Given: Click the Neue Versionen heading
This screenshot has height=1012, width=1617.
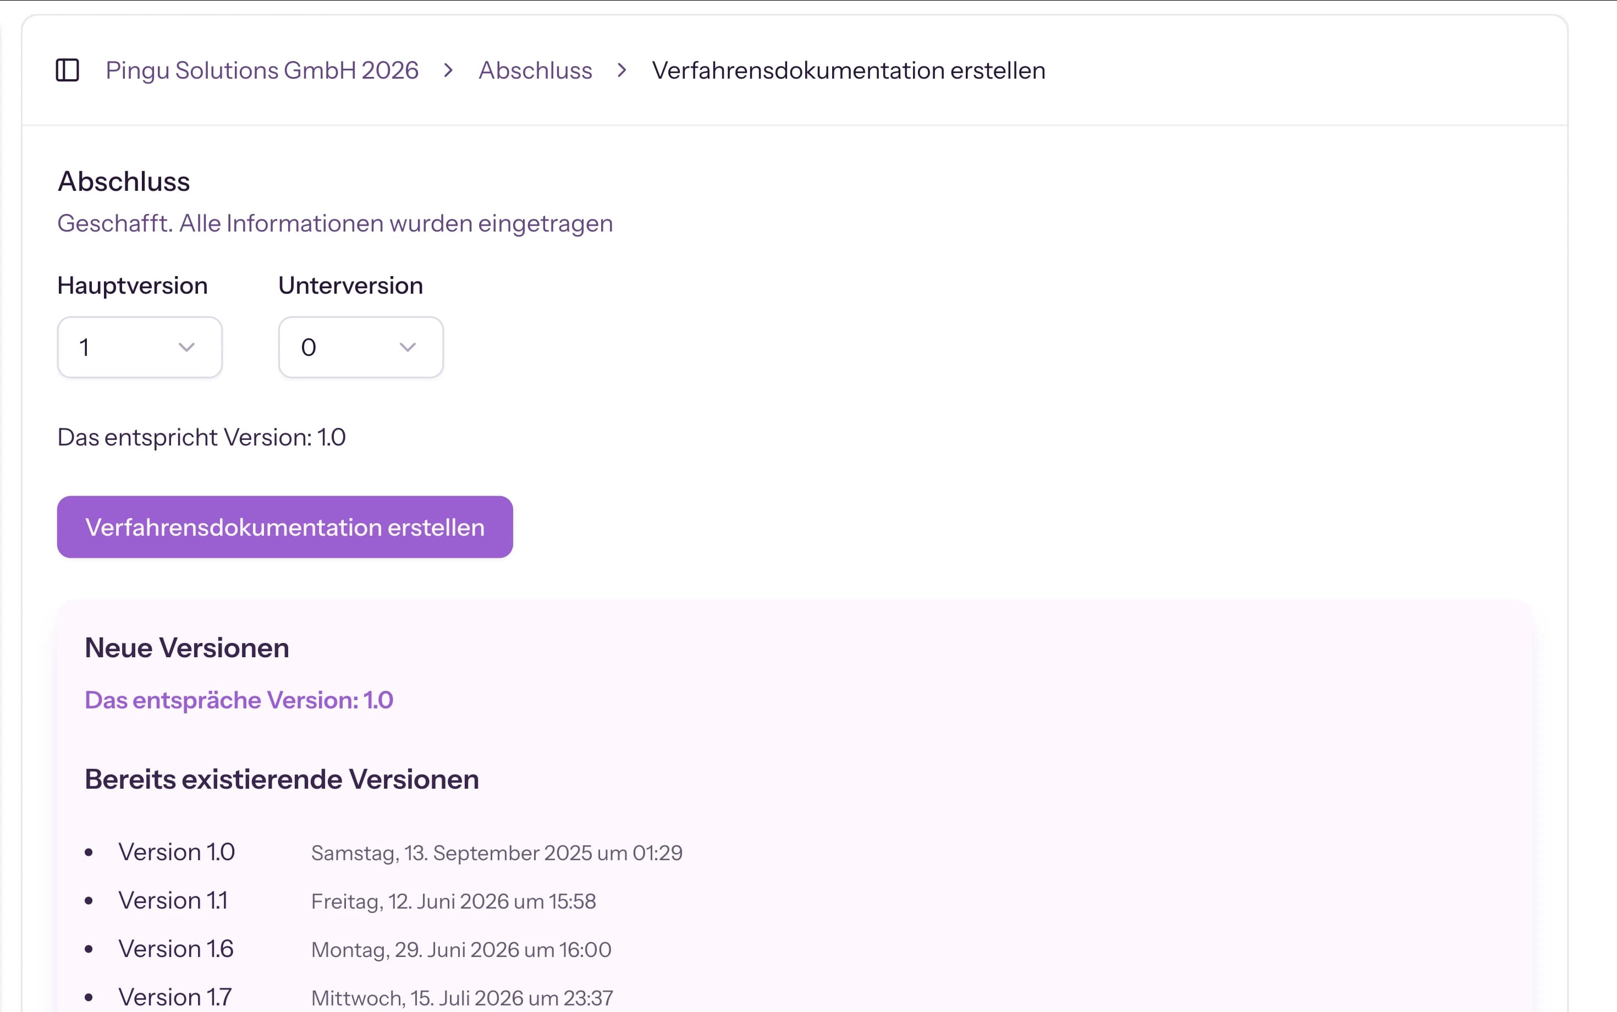Looking at the screenshot, I should pyautogui.click(x=187, y=647).
